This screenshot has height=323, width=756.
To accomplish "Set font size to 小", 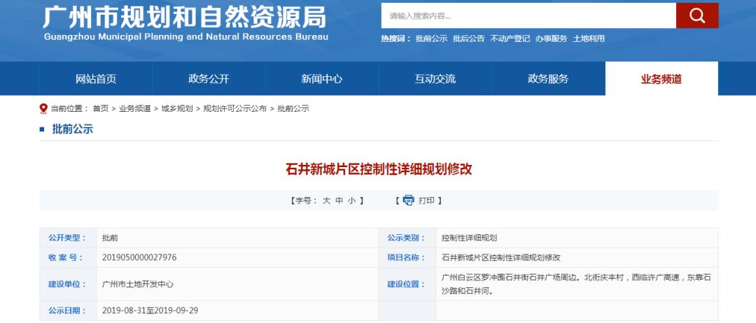I will 351,201.
